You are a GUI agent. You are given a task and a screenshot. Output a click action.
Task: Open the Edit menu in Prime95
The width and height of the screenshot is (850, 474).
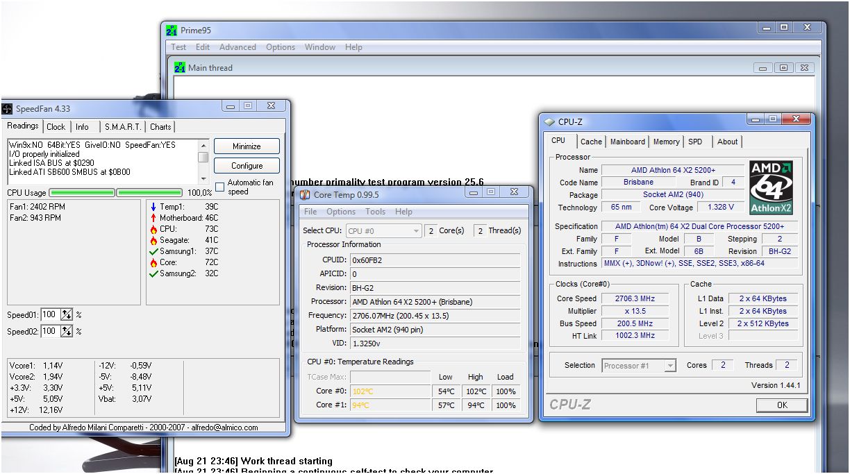(203, 47)
